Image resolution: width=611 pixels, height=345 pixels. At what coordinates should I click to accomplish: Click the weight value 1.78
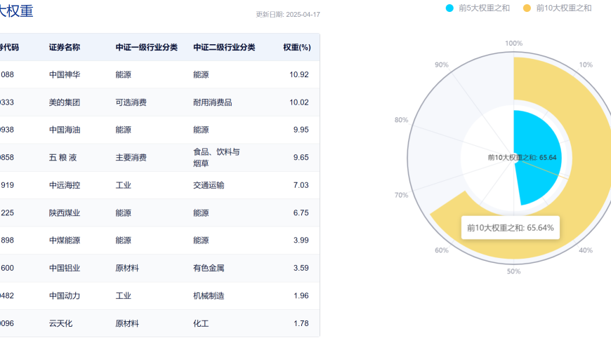301,323
